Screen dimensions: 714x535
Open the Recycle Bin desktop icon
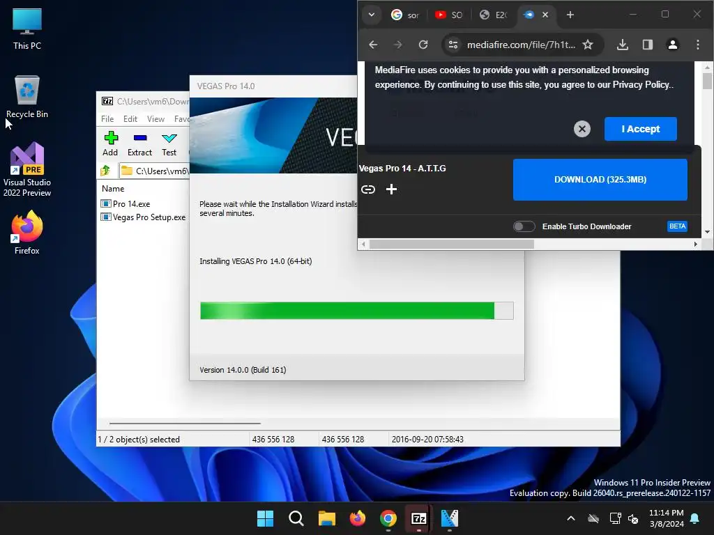[x=27, y=97]
